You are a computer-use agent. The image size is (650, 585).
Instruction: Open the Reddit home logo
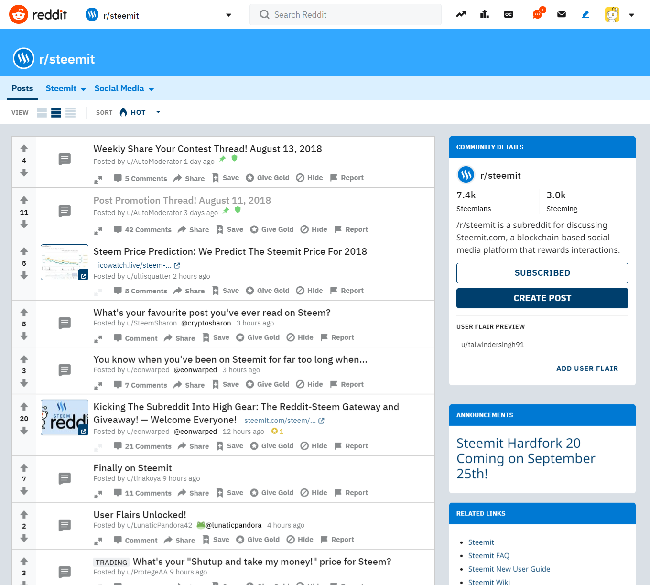click(x=38, y=15)
